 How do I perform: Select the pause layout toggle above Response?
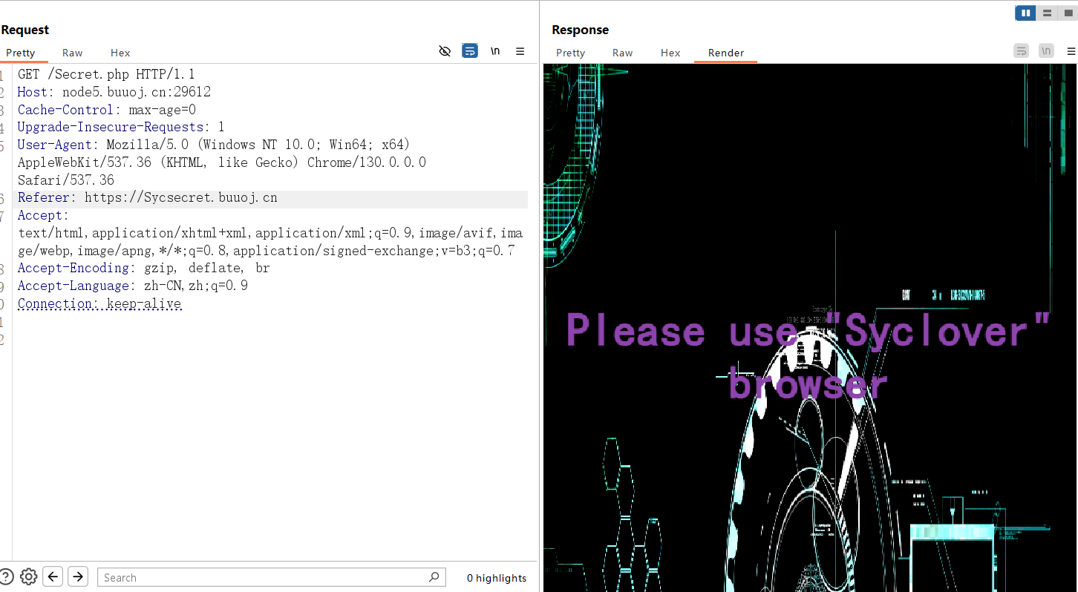tap(1025, 13)
